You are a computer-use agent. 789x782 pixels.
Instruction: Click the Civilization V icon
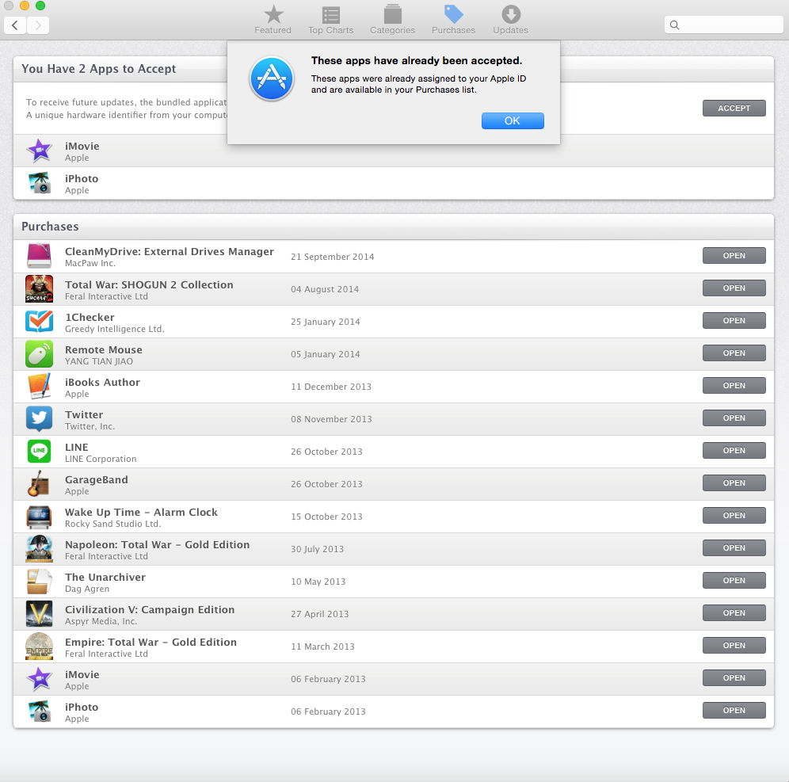pos(40,614)
